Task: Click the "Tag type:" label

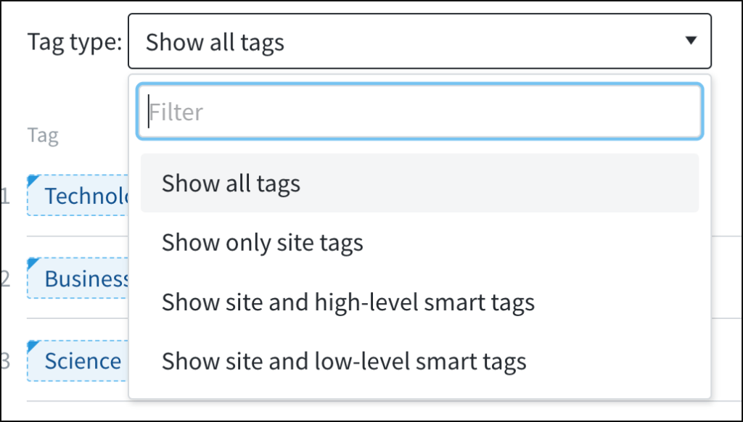Action: (x=75, y=42)
